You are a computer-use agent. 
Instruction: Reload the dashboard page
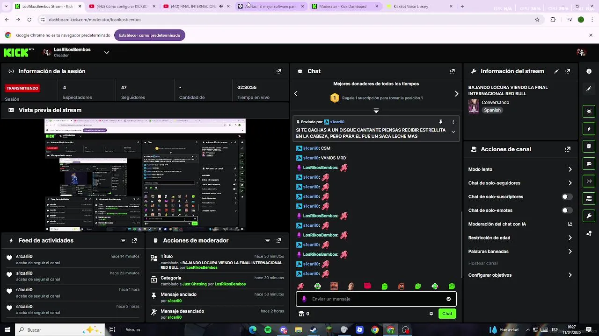point(29,20)
